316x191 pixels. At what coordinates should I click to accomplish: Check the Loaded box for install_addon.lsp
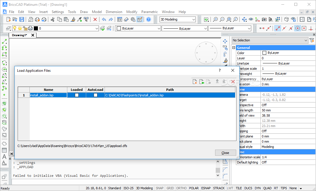[x=77, y=95]
